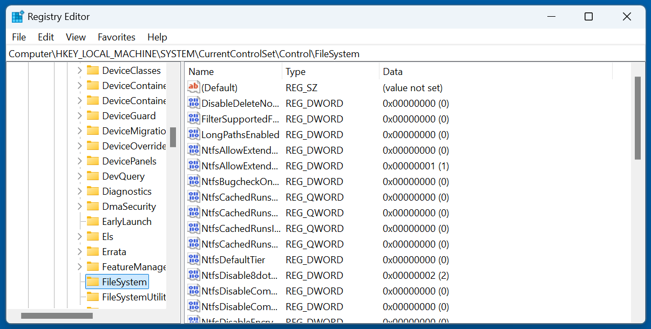651x329 pixels.
Task: Click the registry path address bar
Action: click(324, 54)
